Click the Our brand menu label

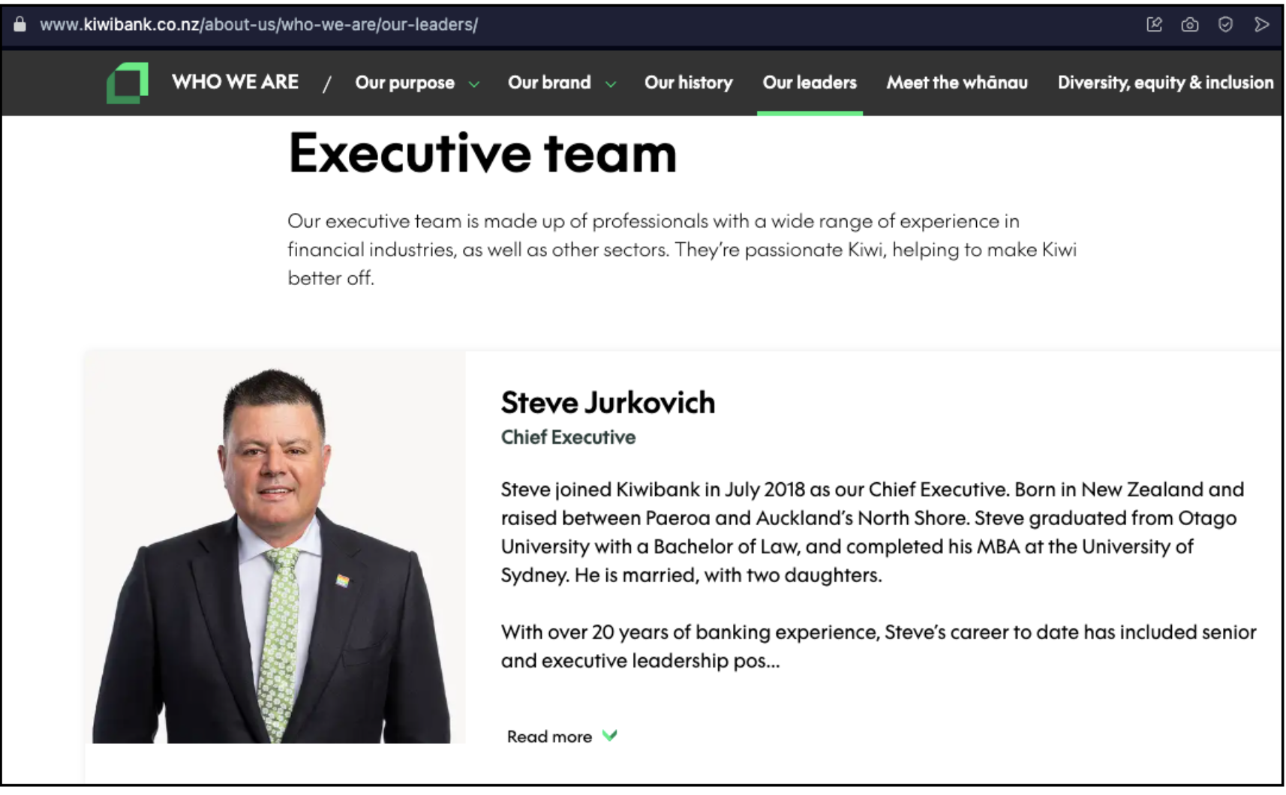[549, 82]
